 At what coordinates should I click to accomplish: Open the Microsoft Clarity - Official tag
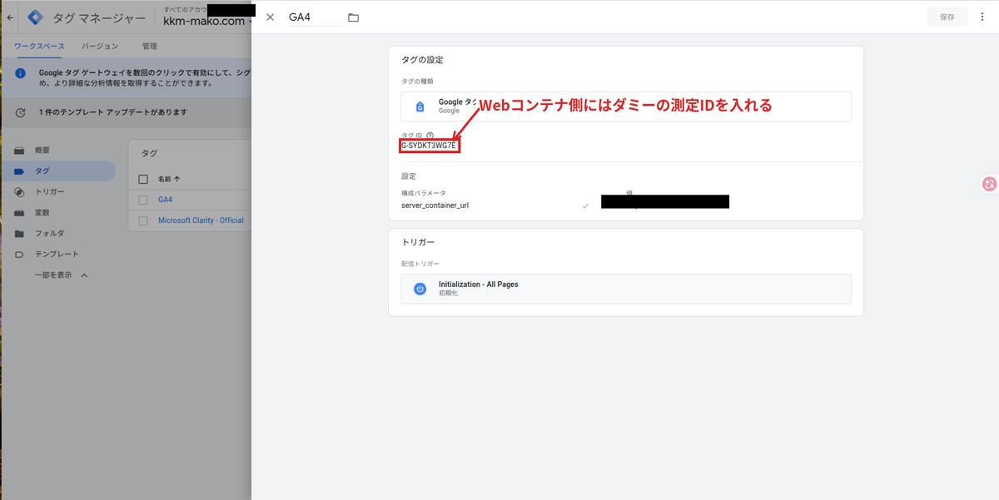201,220
